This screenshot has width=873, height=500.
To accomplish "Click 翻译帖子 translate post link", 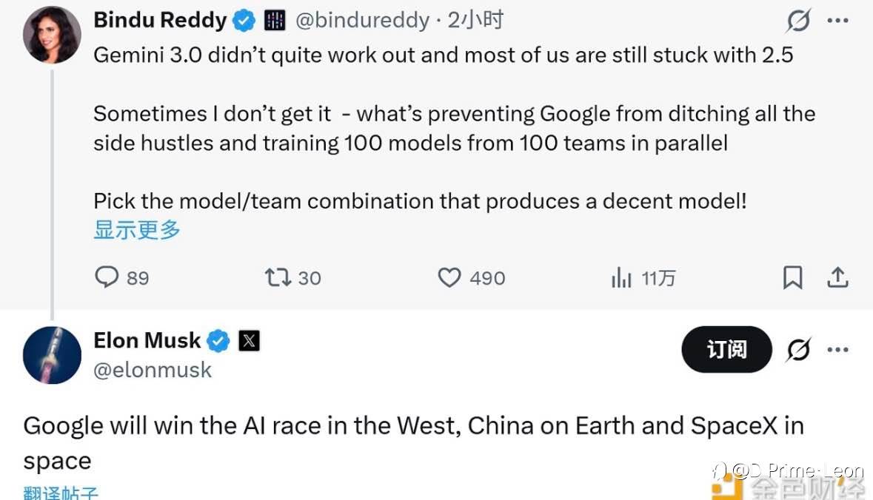I will [61, 493].
